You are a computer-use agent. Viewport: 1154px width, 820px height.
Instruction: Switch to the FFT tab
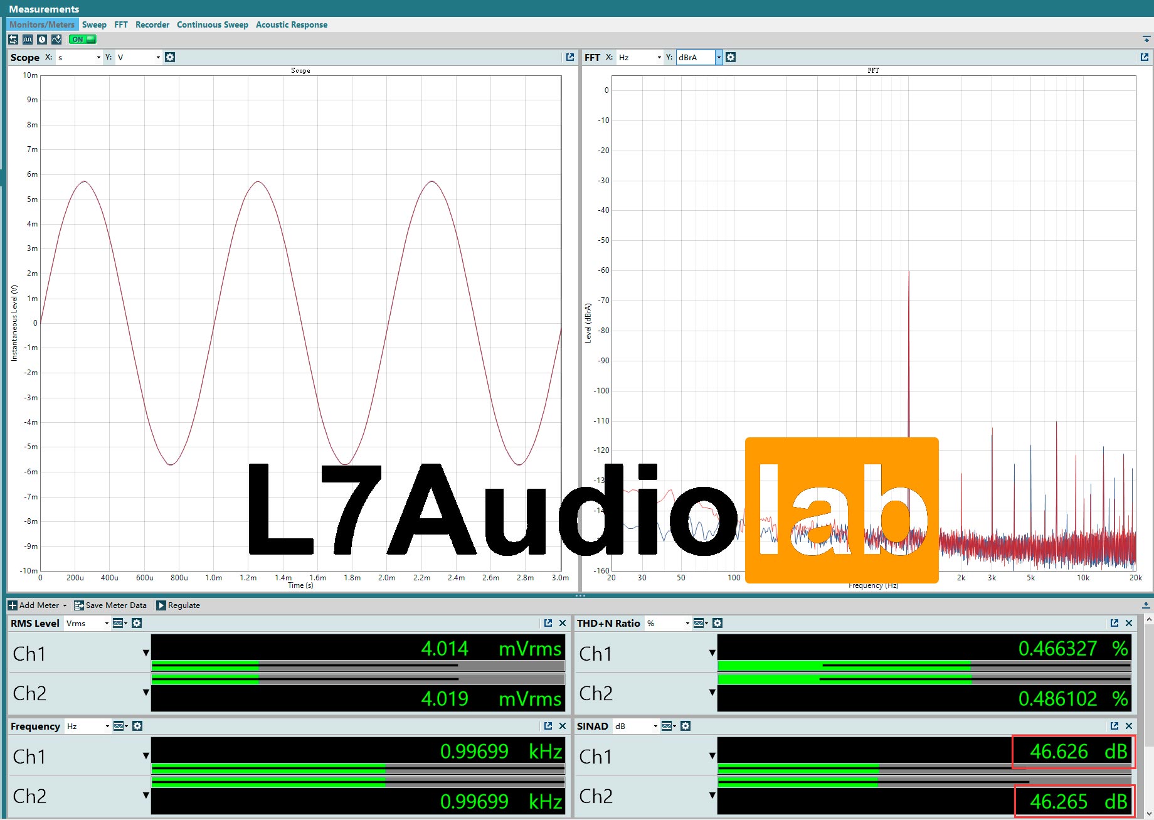(x=121, y=24)
